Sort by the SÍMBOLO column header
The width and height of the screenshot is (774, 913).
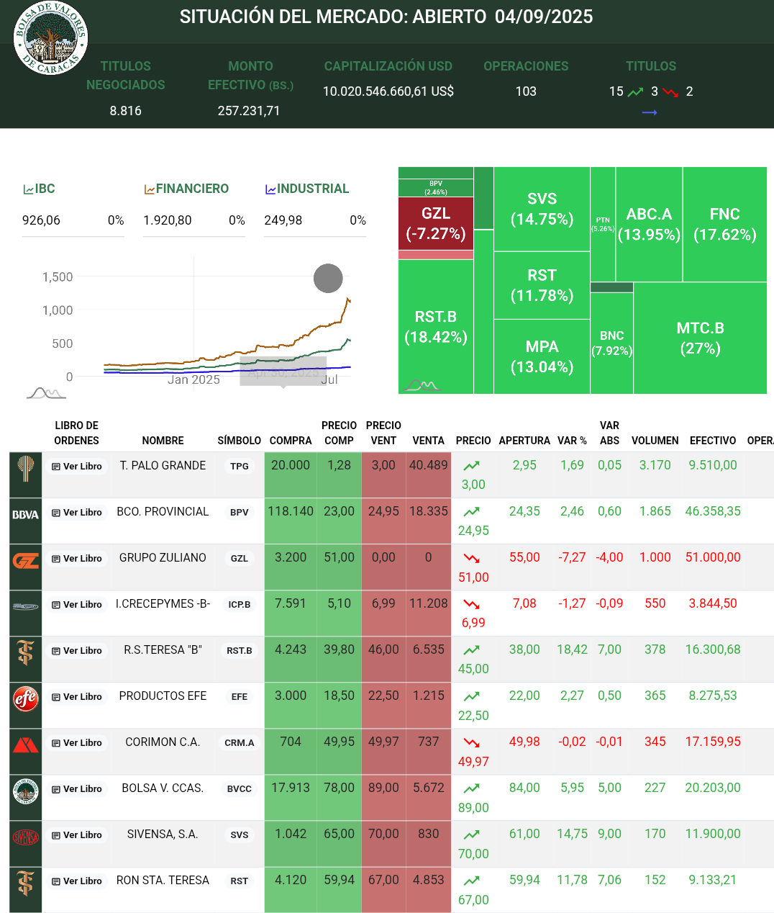(x=240, y=441)
